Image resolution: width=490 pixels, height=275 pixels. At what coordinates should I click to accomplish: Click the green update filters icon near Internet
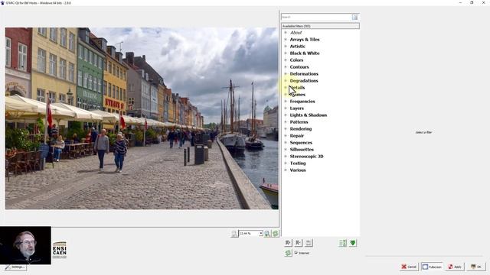tap(288, 253)
